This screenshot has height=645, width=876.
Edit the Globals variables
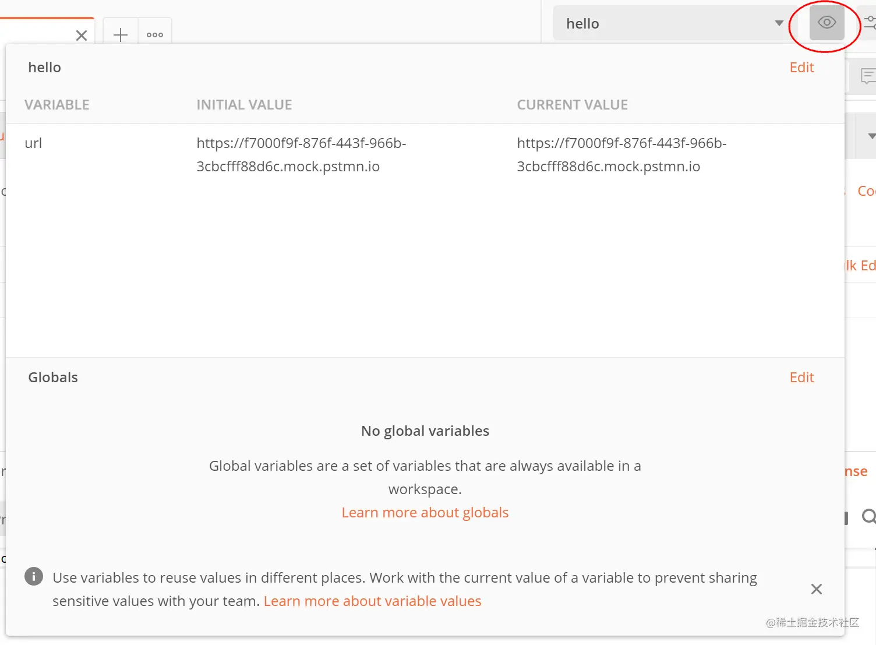(x=801, y=378)
